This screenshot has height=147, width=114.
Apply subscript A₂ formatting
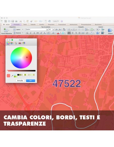point(45,33)
